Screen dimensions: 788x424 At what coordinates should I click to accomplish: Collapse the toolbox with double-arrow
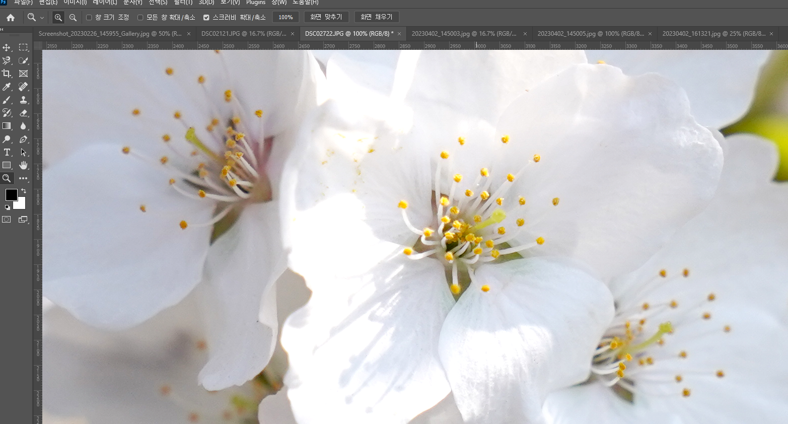point(2,30)
